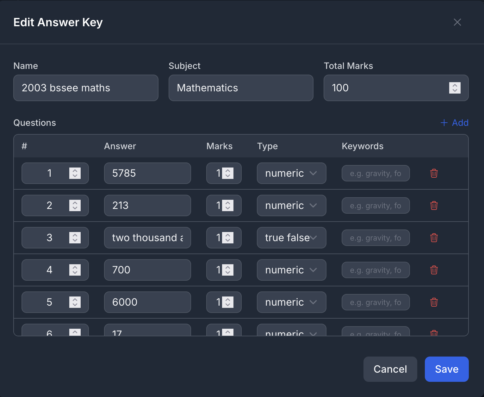This screenshot has width=484, height=397.
Task: Focus the Keywords field for question 3
Action: pos(375,238)
